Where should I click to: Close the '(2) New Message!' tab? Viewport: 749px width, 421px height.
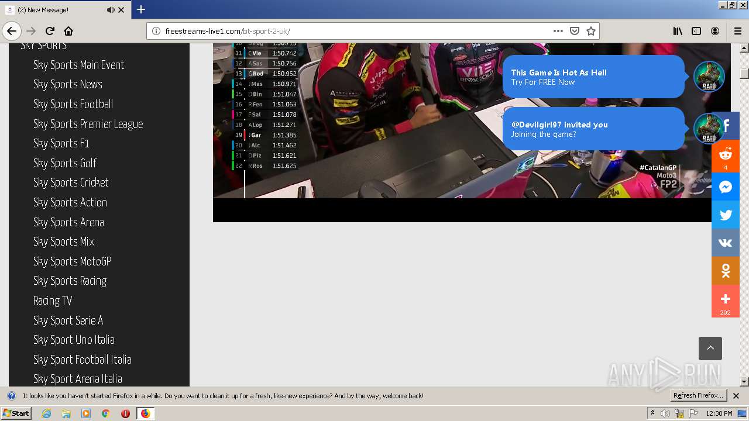pos(121,10)
